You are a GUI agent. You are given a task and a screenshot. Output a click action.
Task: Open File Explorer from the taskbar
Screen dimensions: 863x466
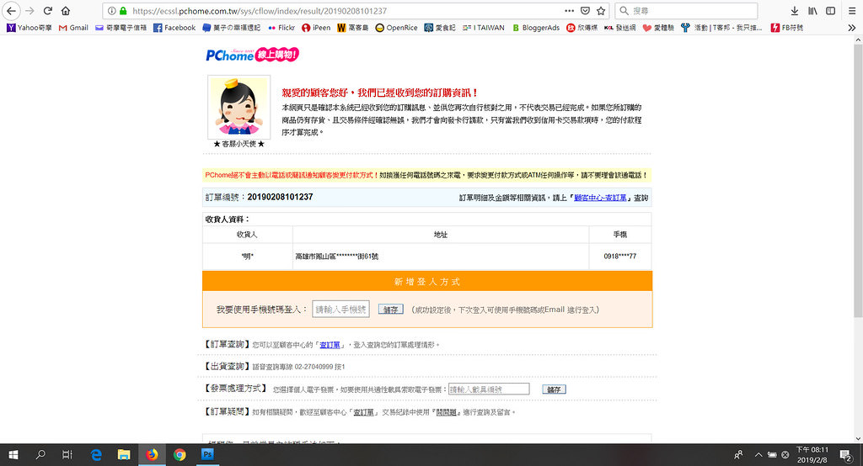(x=124, y=454)
